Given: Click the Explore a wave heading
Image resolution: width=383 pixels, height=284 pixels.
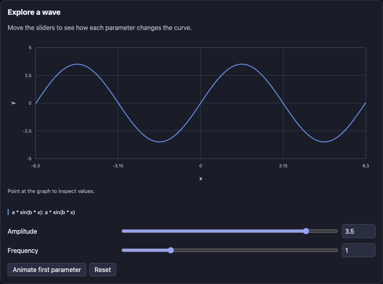Looking at the screenshot, I should click(x=34, y=12).
